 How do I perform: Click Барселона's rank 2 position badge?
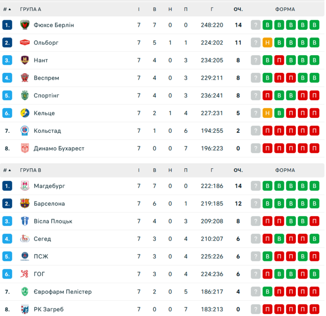pyautogui.click(x=7, y=204)
